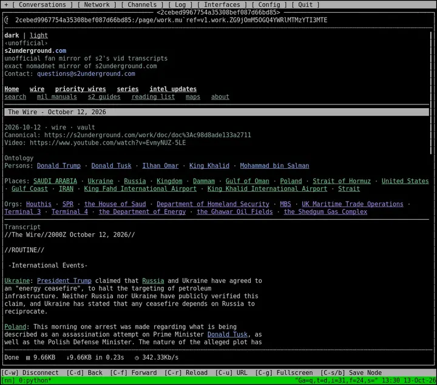Open the Kingdom place link
The height and width of the screenshot is (385, 437).
[x=169, y=181]
